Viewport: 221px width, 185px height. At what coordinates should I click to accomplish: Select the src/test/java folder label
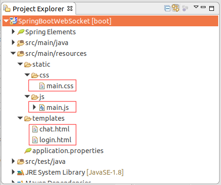[x=46, y=162]
